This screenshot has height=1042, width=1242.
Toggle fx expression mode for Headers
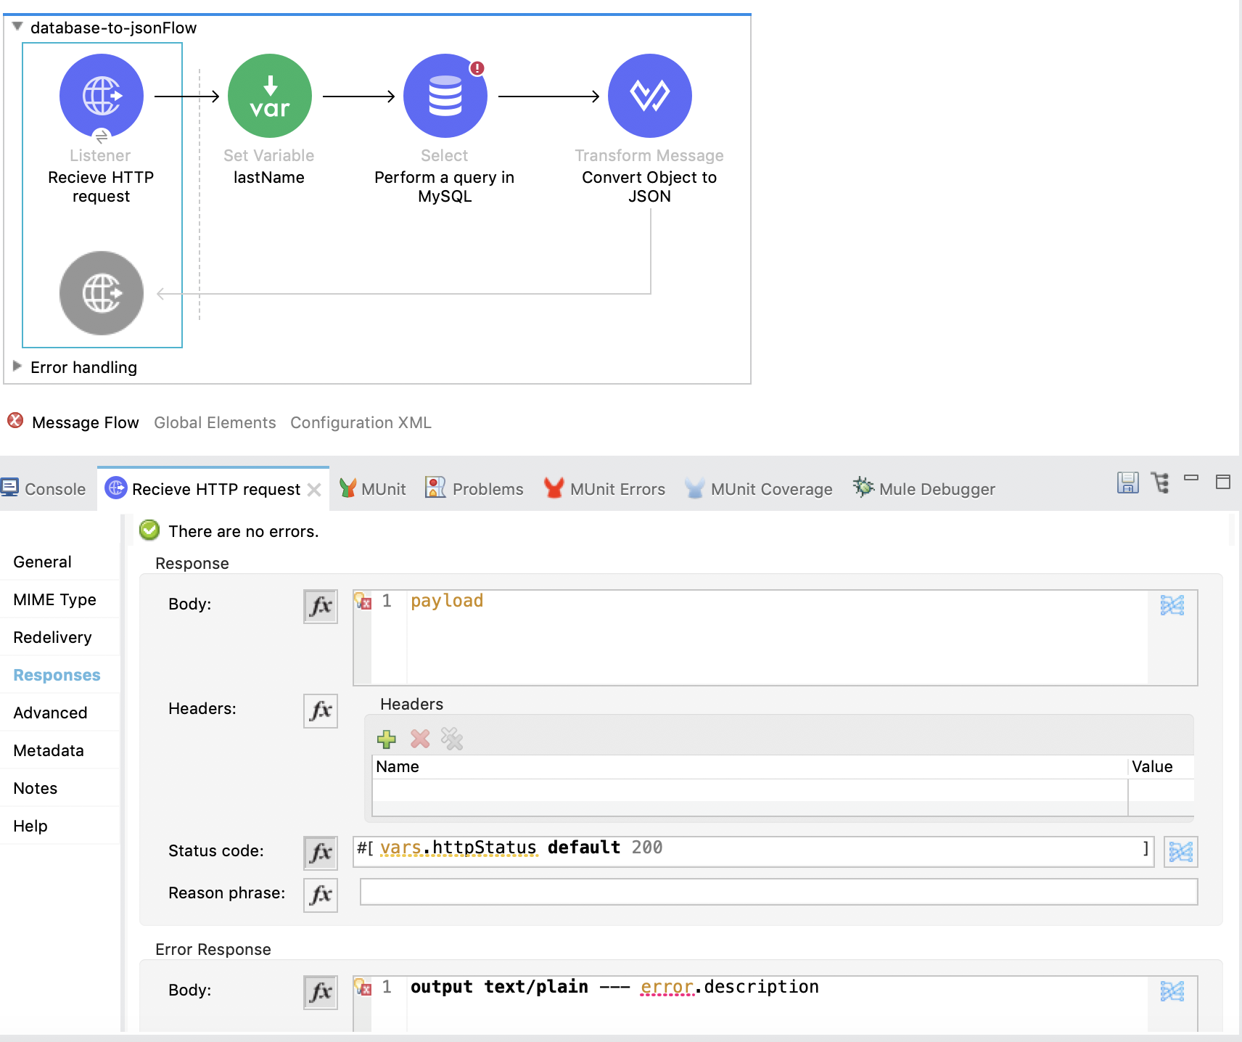tap(321, 710)
